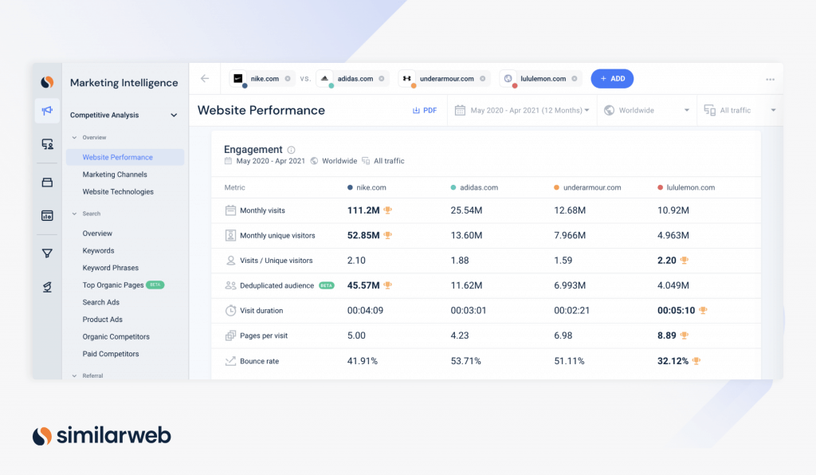Click the BETA badge next to Deduplicated audience
This screenshot has height=475, width=816.
[326, 285]
